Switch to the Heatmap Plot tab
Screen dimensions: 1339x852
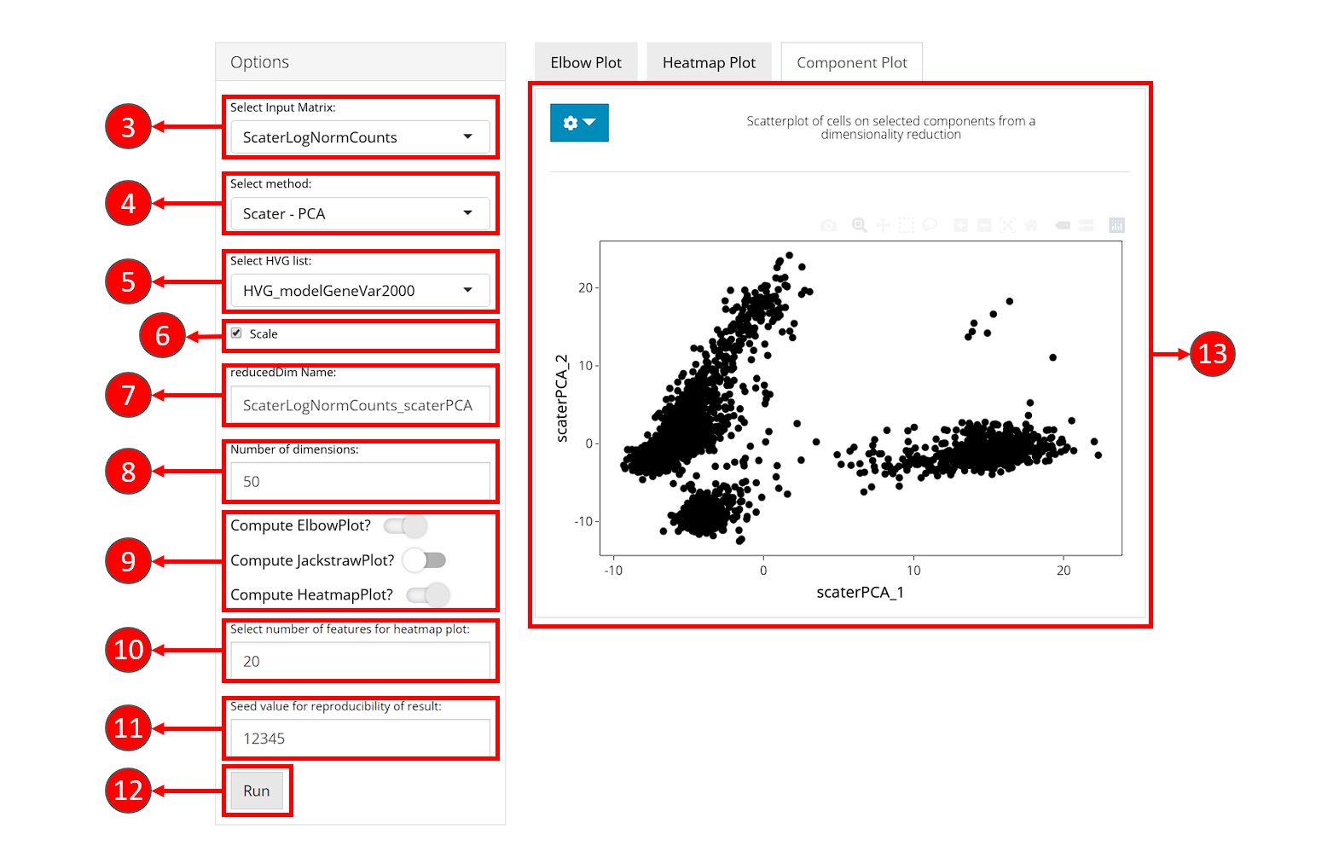(x=709, y=63)
